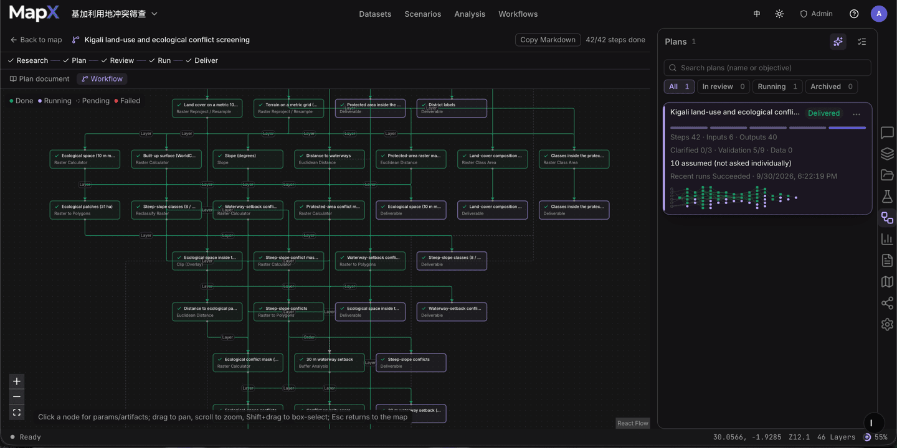Open the folder icon in right sidebar
This screenshot has width=897, height=448.
click(x=887, y=175)
